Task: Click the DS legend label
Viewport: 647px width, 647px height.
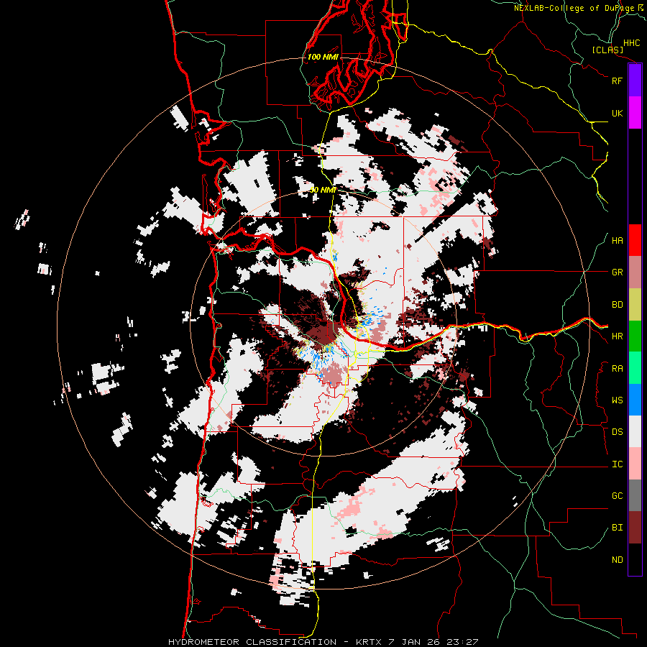Action: pos(617,432)
